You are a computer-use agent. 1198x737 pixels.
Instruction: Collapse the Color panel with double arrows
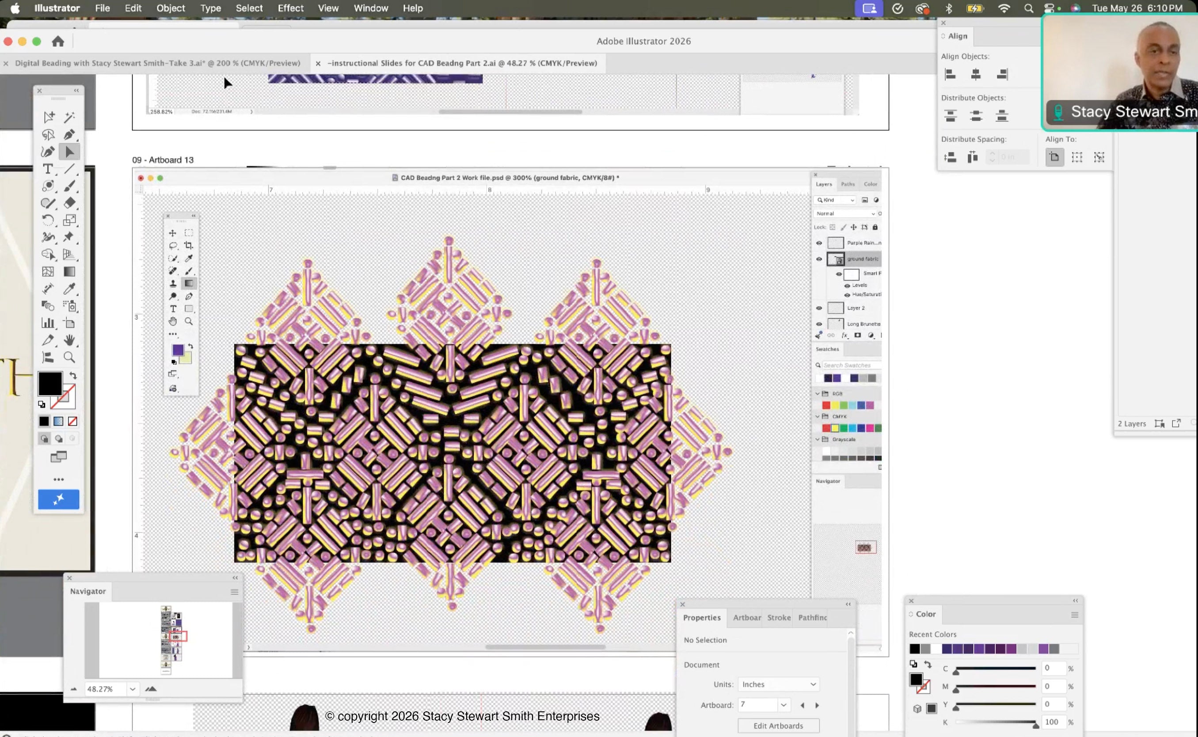click(1075, 601)
